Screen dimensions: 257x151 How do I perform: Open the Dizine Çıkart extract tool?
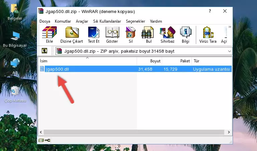click(x=72, y=35)
